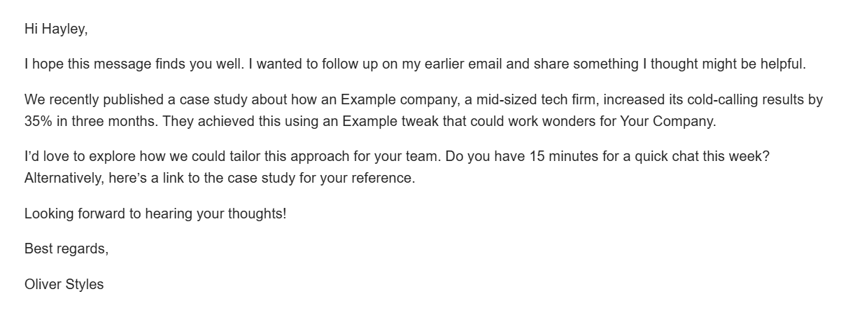This screenshot has width=841, height=322.
Task: Click the "I hope this message finds you well" sentence
Action: coord(134,64)
